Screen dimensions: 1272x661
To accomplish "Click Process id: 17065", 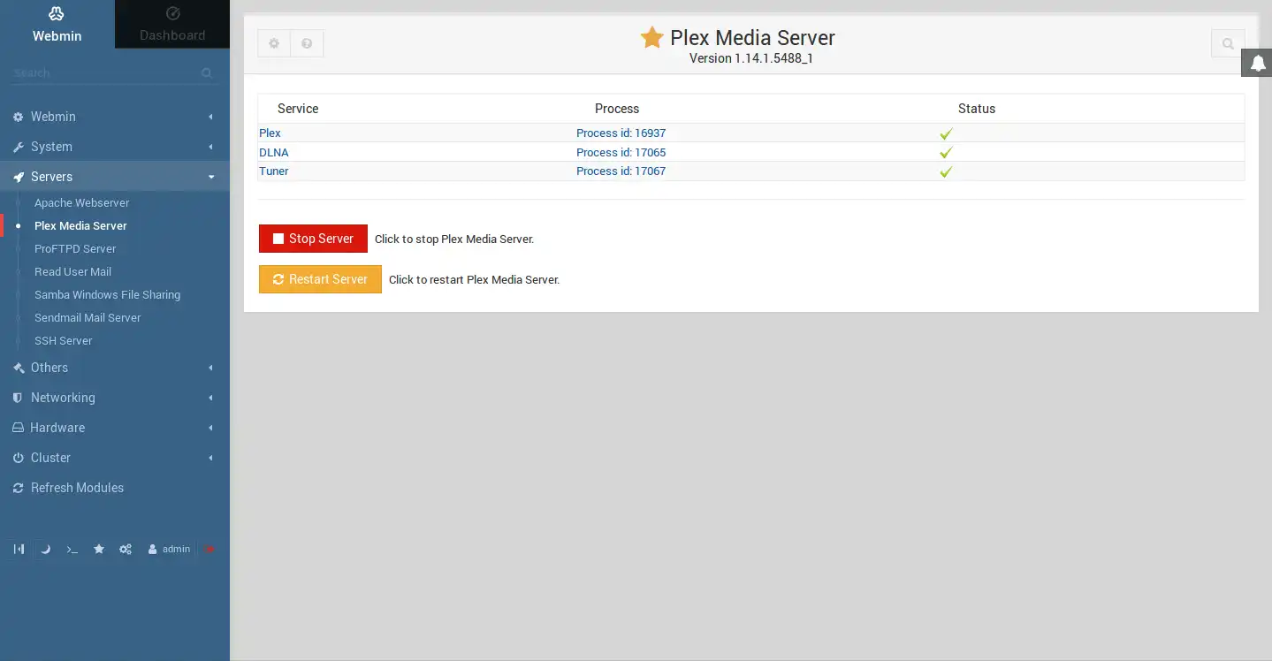I will pos(621,153).
